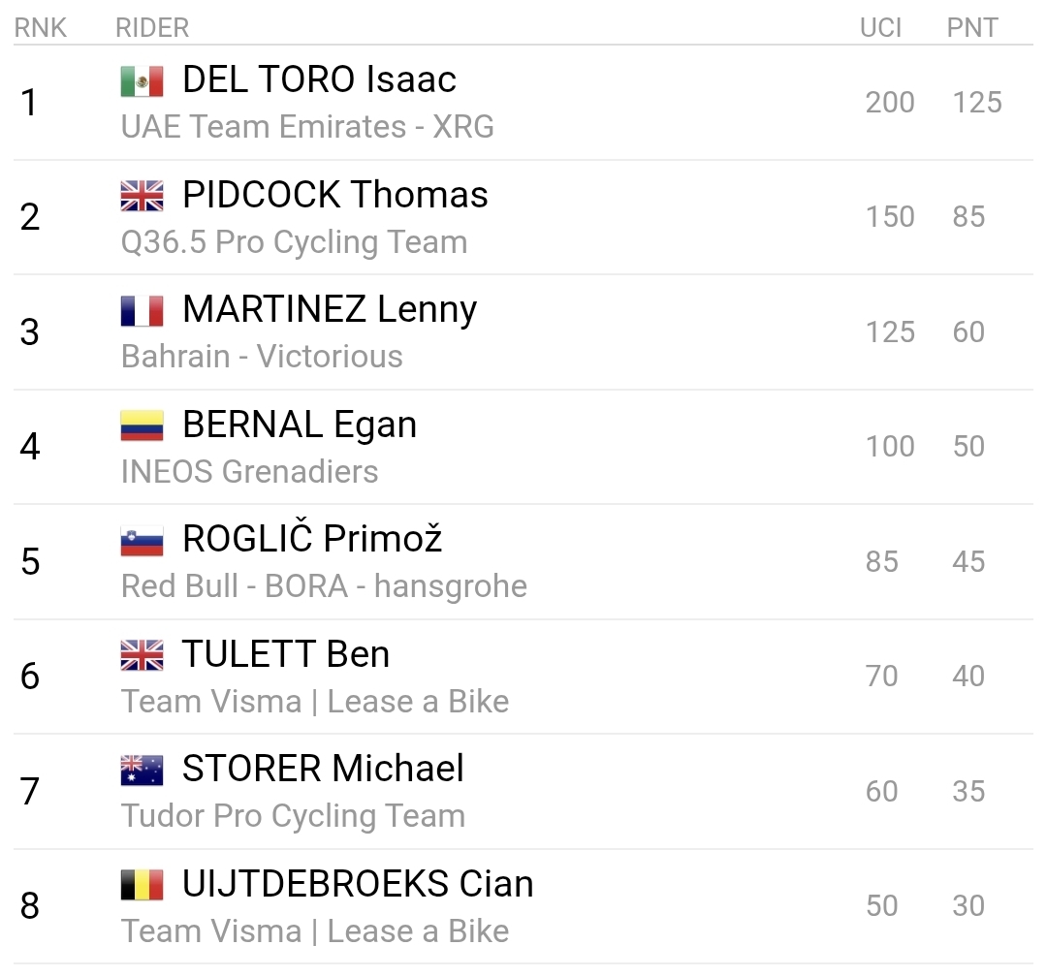This screenshot has width=1047, height=977.
Task: Click the Australian flag beside Storer
Action: click(142, 771)
